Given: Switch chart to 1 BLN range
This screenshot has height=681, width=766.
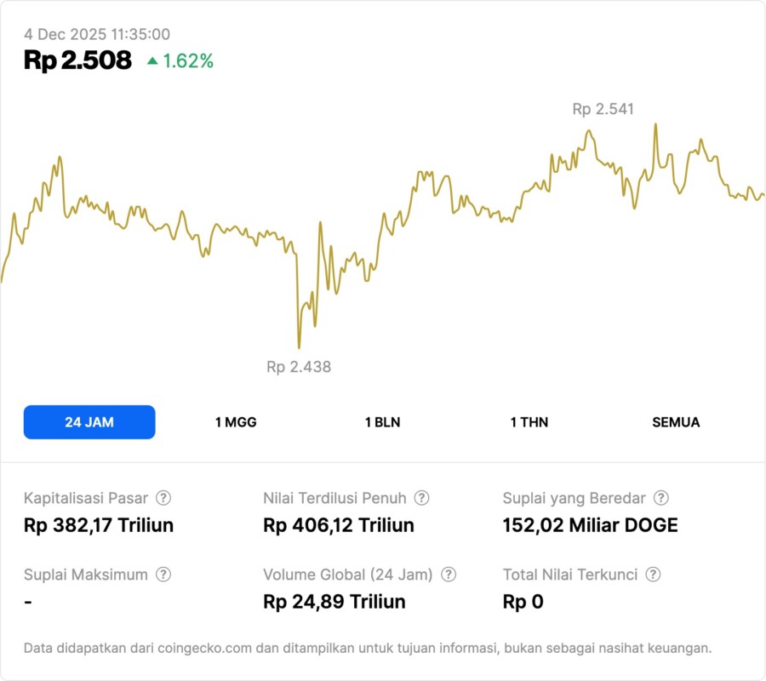Looking at the screenshot, I should (382, 422).
